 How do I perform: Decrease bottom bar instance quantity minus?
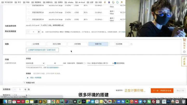[15, 89]
